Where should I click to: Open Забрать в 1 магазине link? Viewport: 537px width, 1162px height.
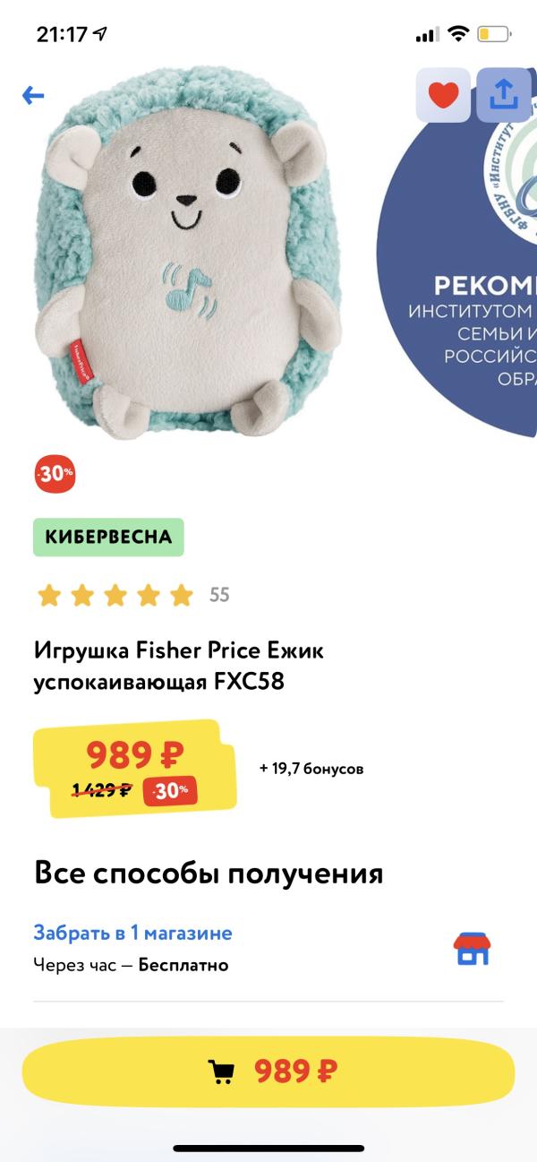coord(132,933)
